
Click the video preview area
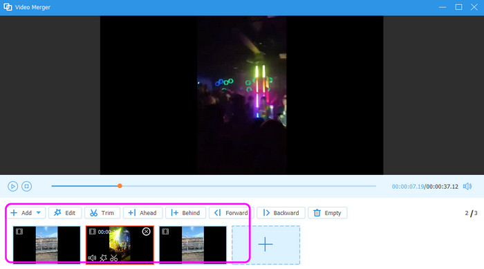(242, 95)
